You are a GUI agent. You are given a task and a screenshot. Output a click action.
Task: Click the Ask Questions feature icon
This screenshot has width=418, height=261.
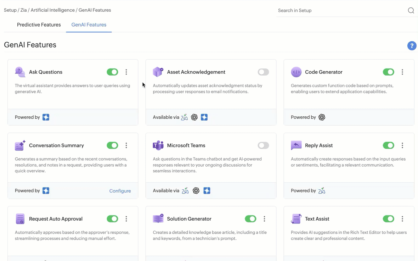(x=20, y=72)
